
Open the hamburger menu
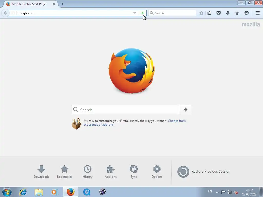[258, 13]
